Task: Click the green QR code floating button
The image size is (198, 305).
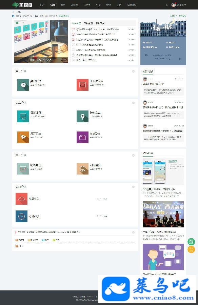Action: [x=191, y=242]
